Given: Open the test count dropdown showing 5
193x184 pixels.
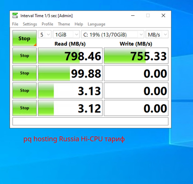Looking at the screenshot, I should click(45, 35).
